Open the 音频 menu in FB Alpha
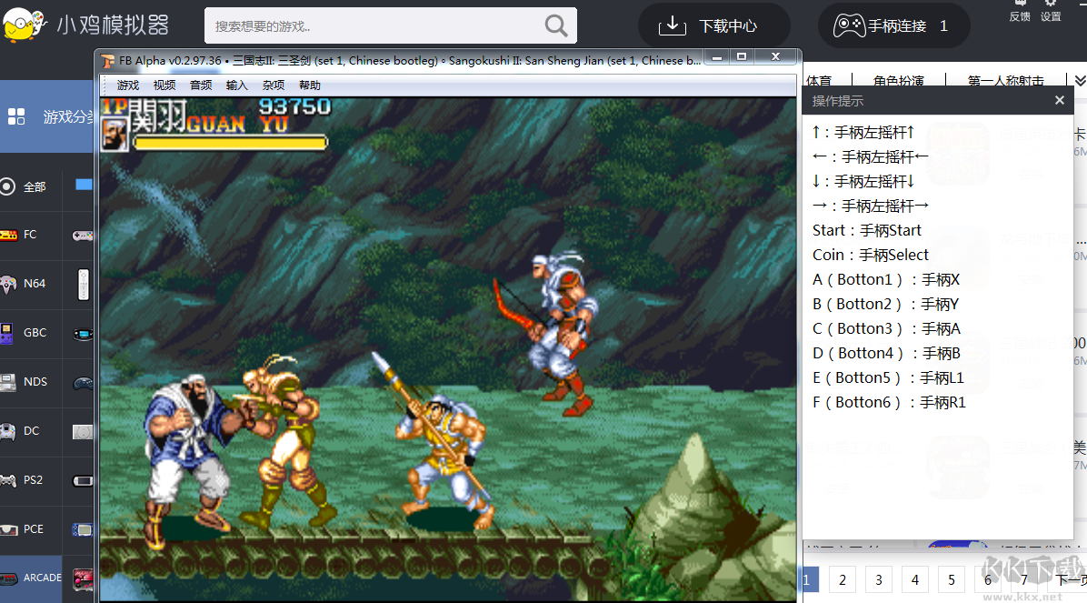 pos(201,85)
